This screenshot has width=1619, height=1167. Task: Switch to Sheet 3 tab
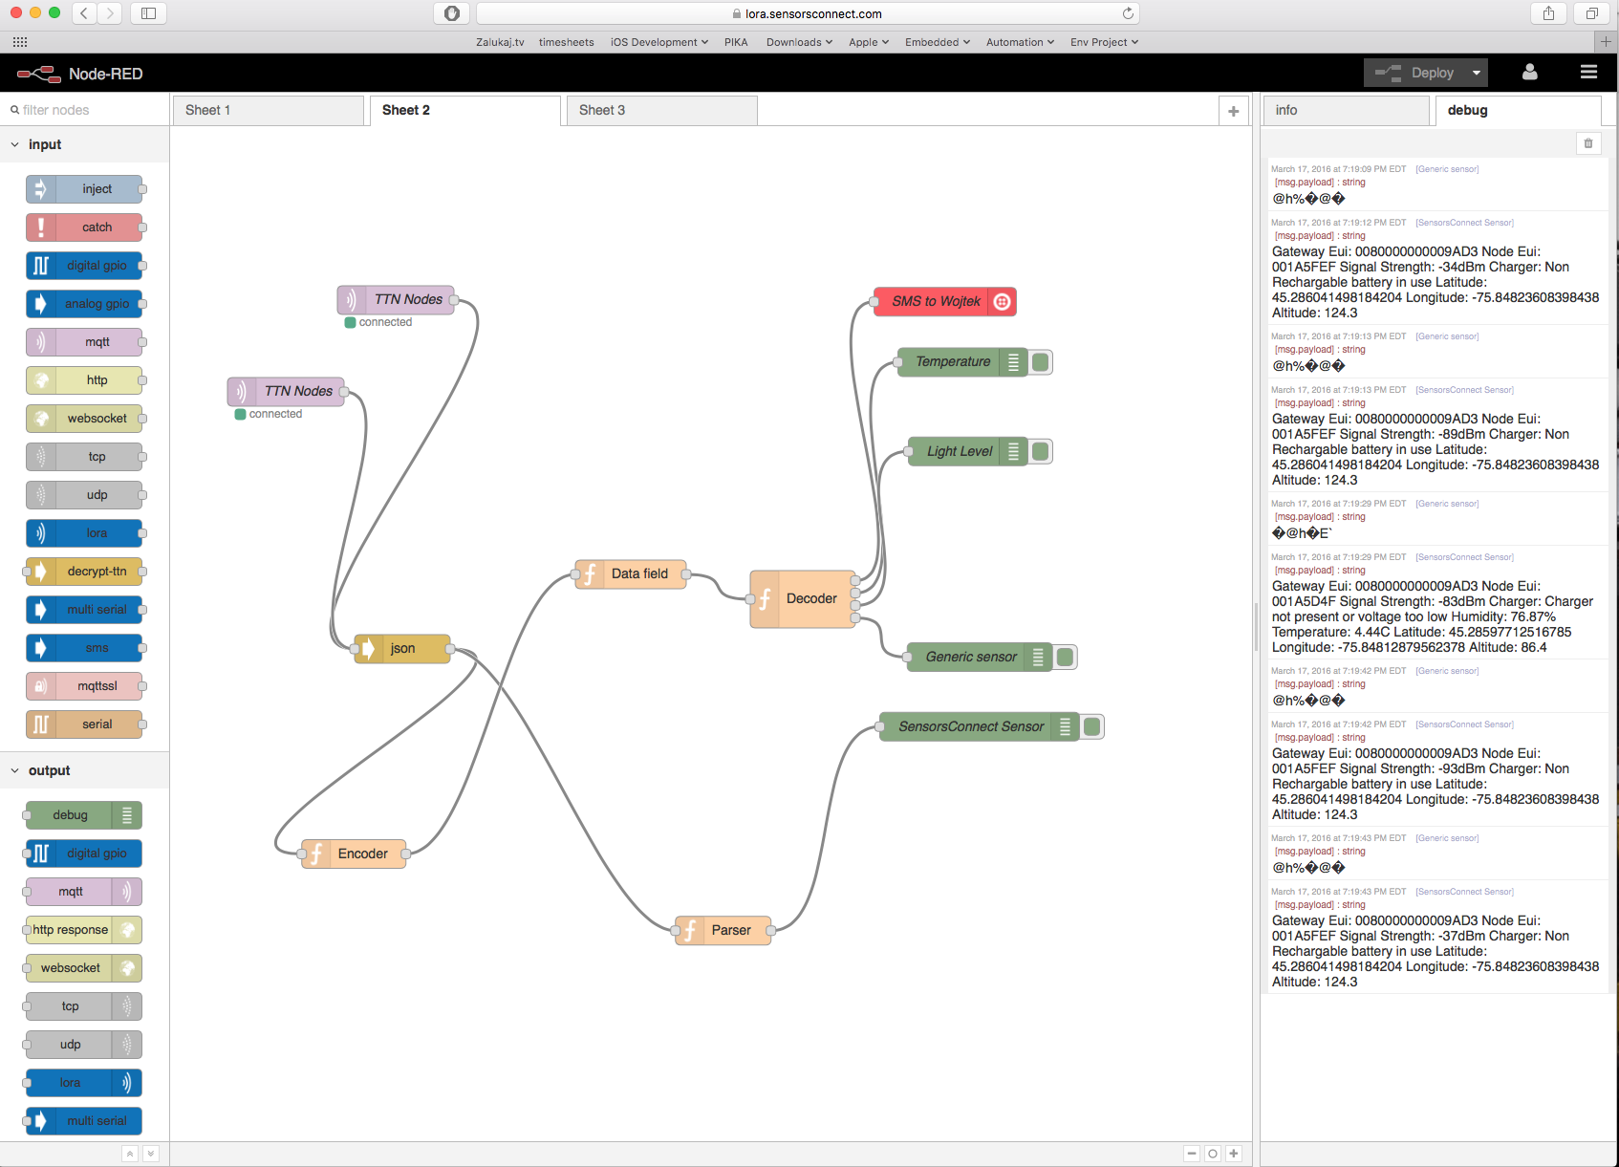(x=661, y=110)
